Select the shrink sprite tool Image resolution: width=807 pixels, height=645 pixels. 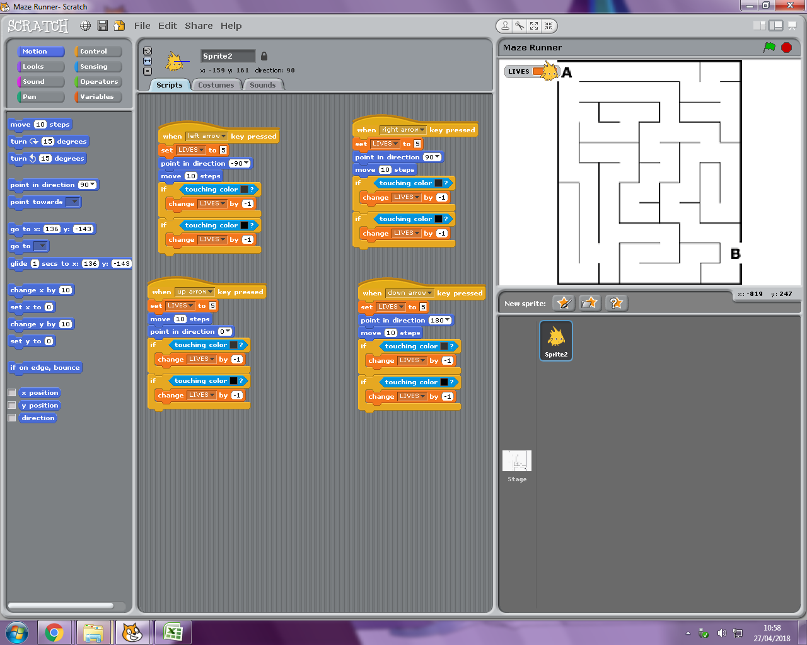[x=549, y=26]
